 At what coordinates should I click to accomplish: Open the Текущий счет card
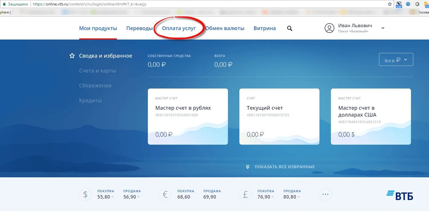279,117
